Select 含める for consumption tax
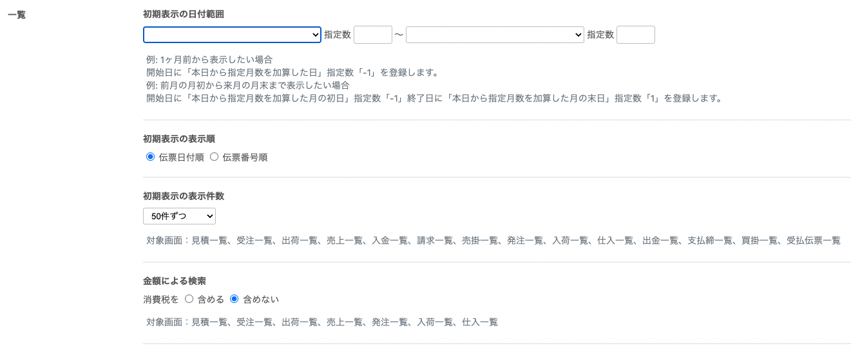Image resolution: width=851 pixels, height=355 pixels. coord(189,299)
